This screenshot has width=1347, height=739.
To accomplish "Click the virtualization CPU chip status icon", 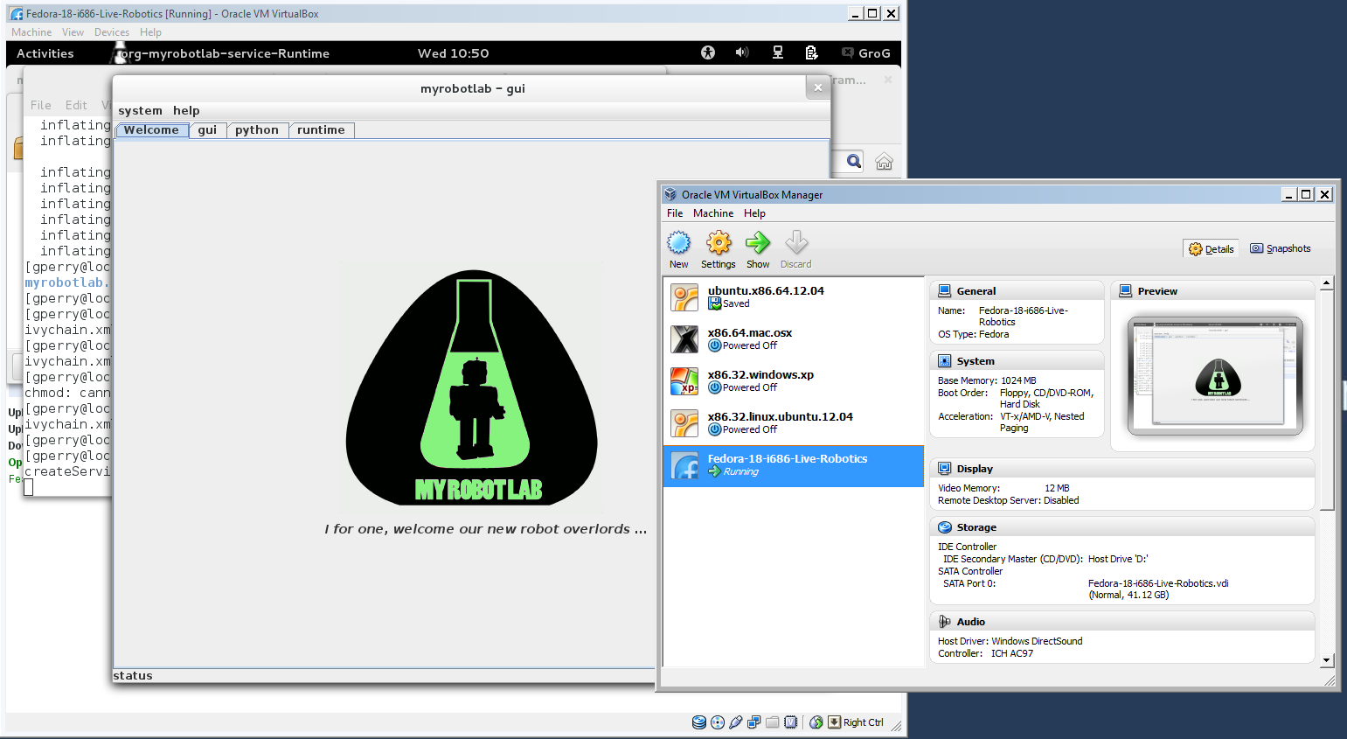I will tap(791, 722).
